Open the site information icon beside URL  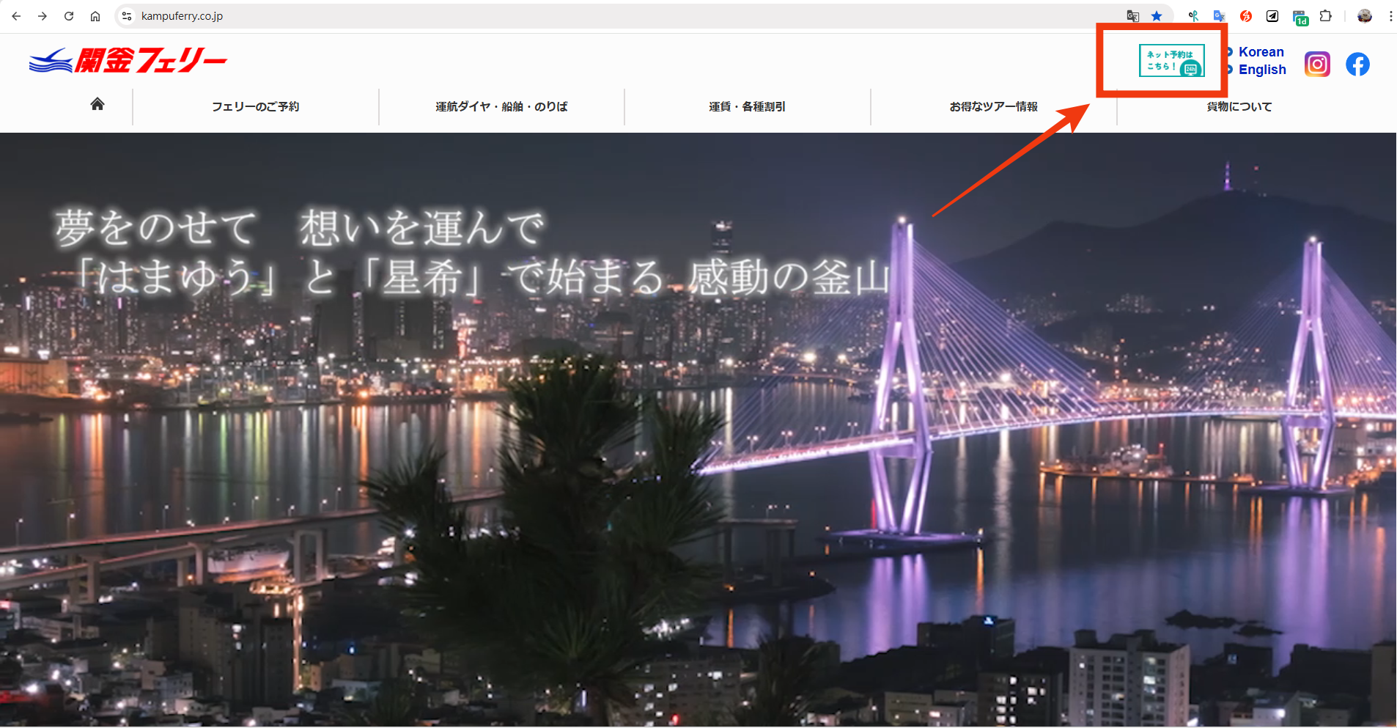(x=127, y=16)
